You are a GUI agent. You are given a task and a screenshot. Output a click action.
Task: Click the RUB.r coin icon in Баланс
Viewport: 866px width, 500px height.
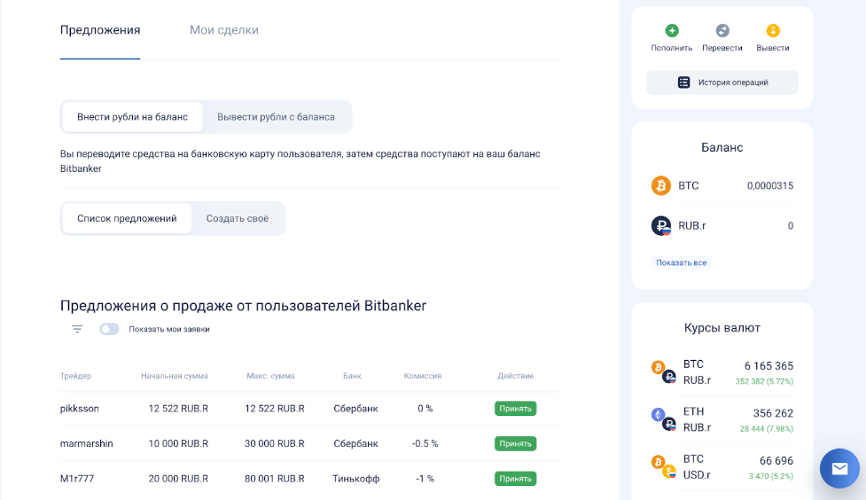[x=661, y=225]
